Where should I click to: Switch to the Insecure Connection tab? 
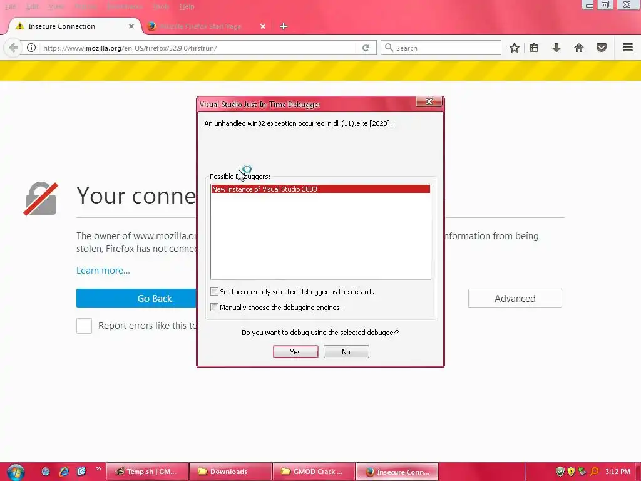[73, 26]
